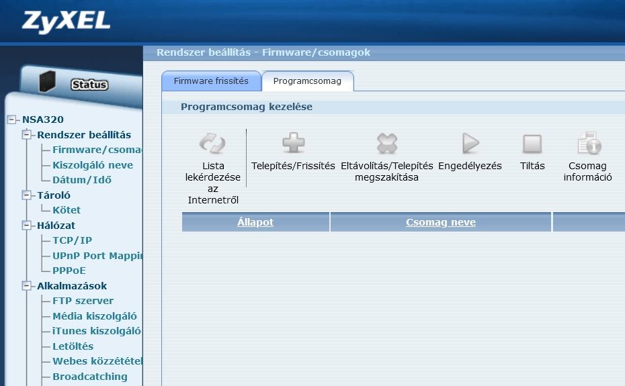Collapse the Alkalmazások branch

pos(27,286)
